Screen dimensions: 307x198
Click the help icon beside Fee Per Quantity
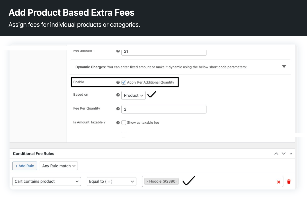118,109
